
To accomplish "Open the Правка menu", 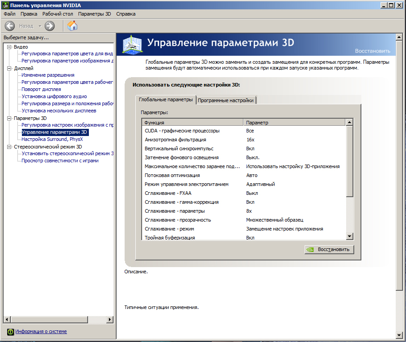I will (x=29, y=14).
